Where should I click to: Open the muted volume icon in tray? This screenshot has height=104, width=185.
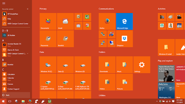(x=170, y=101)
